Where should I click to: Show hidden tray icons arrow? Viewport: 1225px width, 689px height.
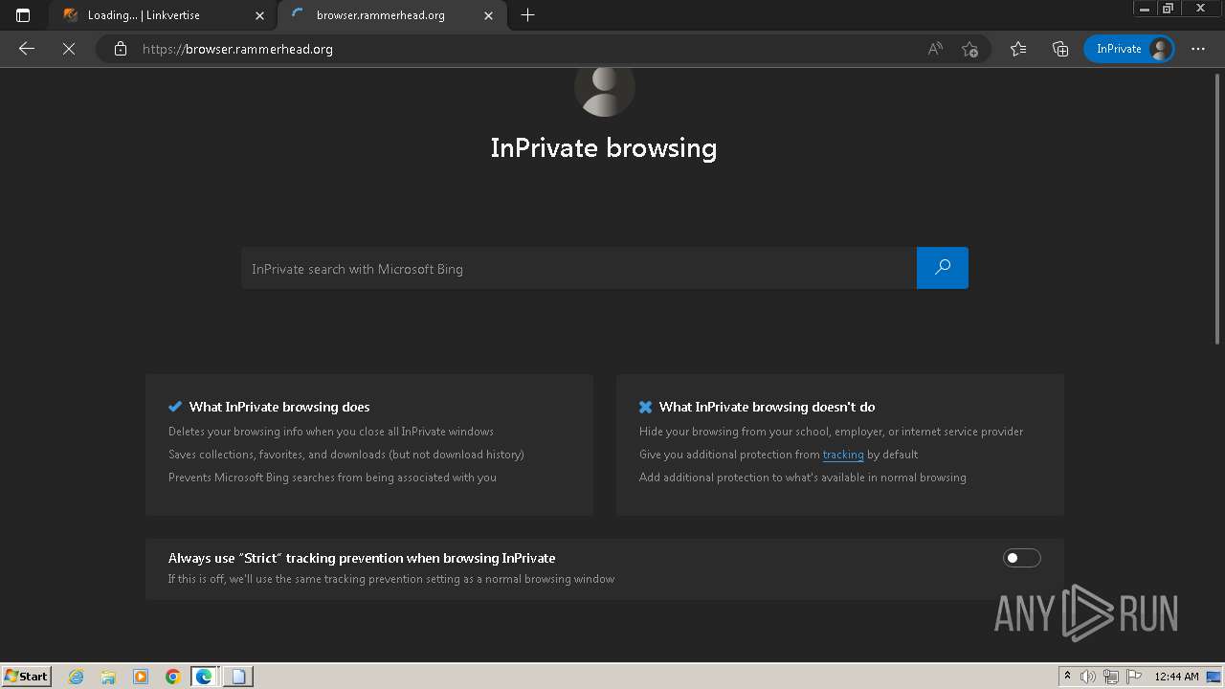(x=1067, y=677)
